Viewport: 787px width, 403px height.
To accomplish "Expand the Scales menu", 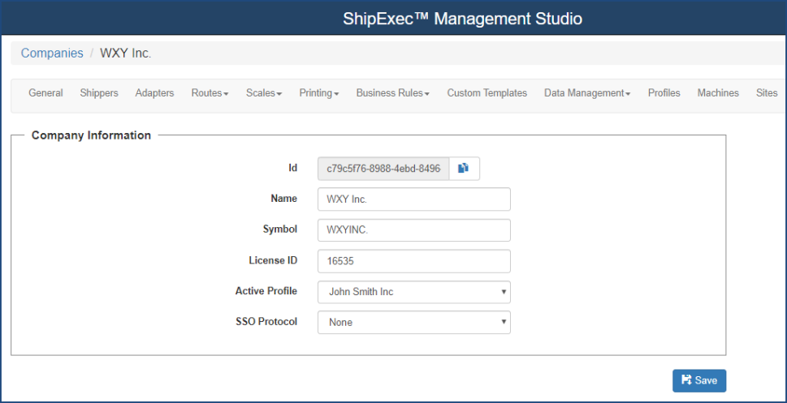I will tap(264, 93).
